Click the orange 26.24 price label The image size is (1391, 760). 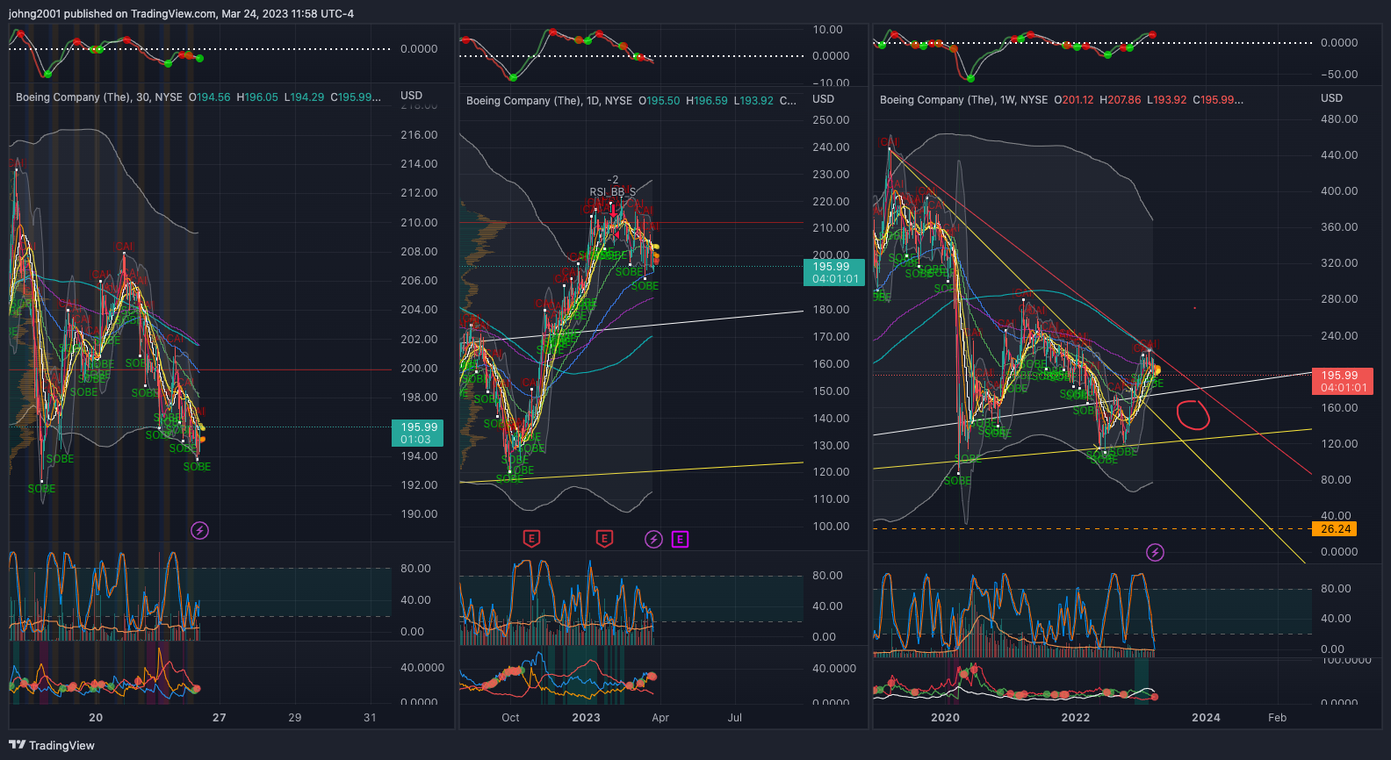pyautogui.click(x=1335, y=529)
